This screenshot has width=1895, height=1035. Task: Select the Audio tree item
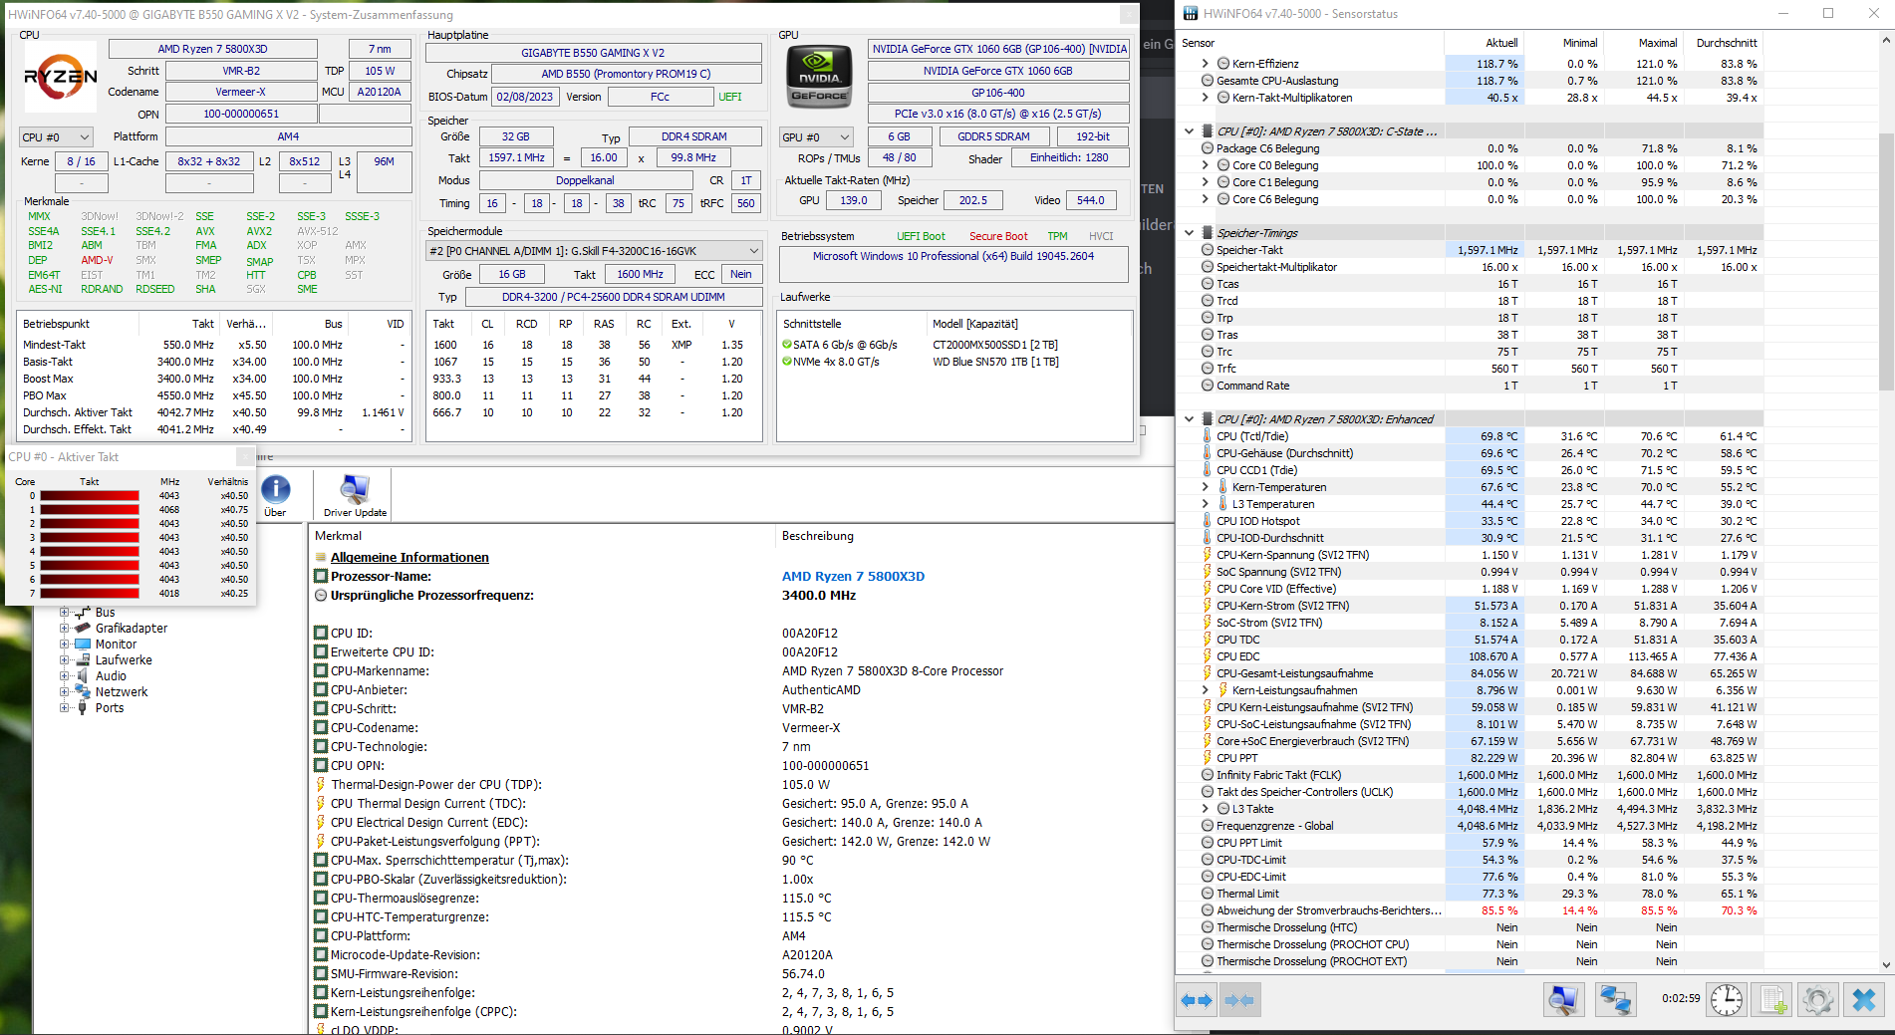point(111,675)
